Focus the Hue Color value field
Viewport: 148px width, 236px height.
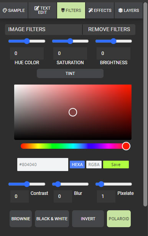(x=27, y=53)
